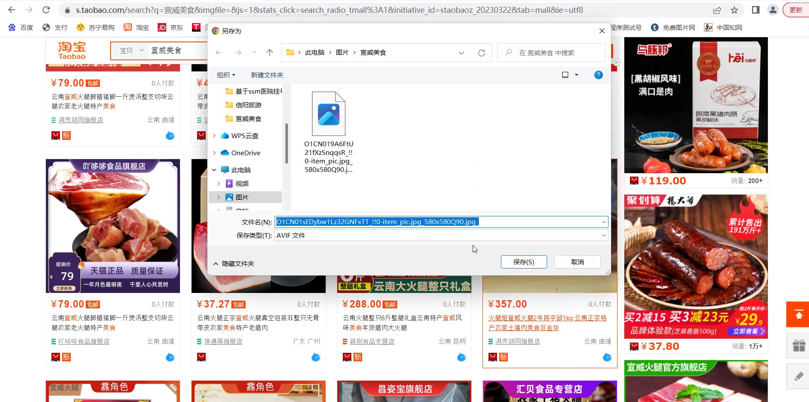The height and width of the screenshot is (402, 809).
Task: Reload the Taobao page
Action: coord(46,10)
